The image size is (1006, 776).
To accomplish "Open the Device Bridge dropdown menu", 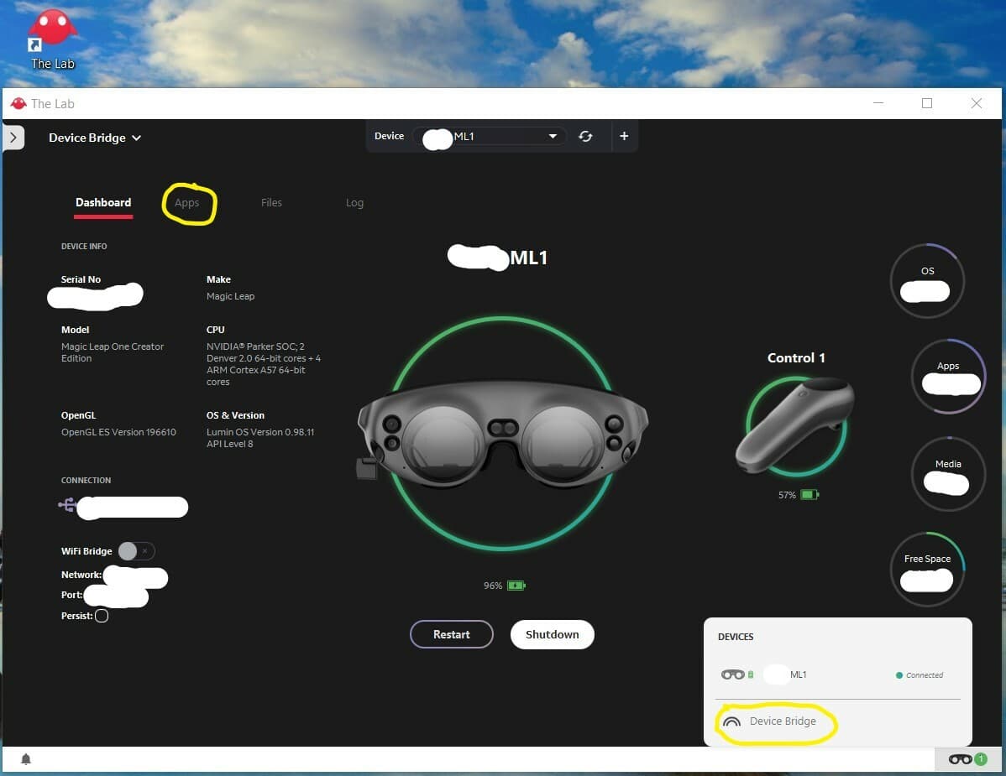I will (95, 138).
